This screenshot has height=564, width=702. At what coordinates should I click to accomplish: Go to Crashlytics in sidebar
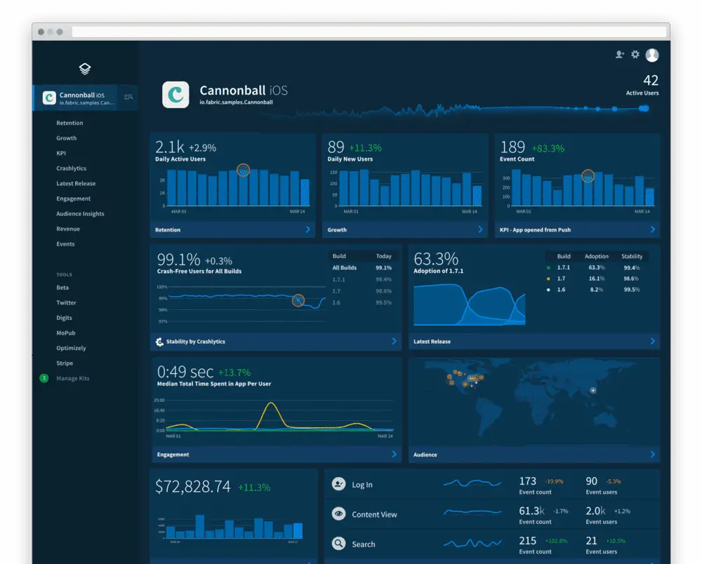click(71, 168)
